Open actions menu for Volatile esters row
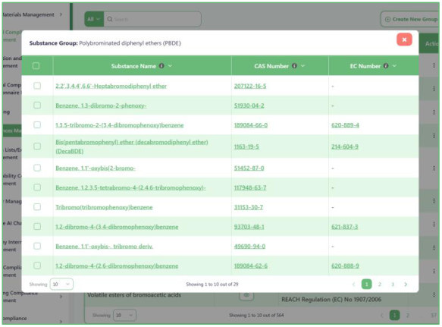442x327 pixels. [434, 294]
